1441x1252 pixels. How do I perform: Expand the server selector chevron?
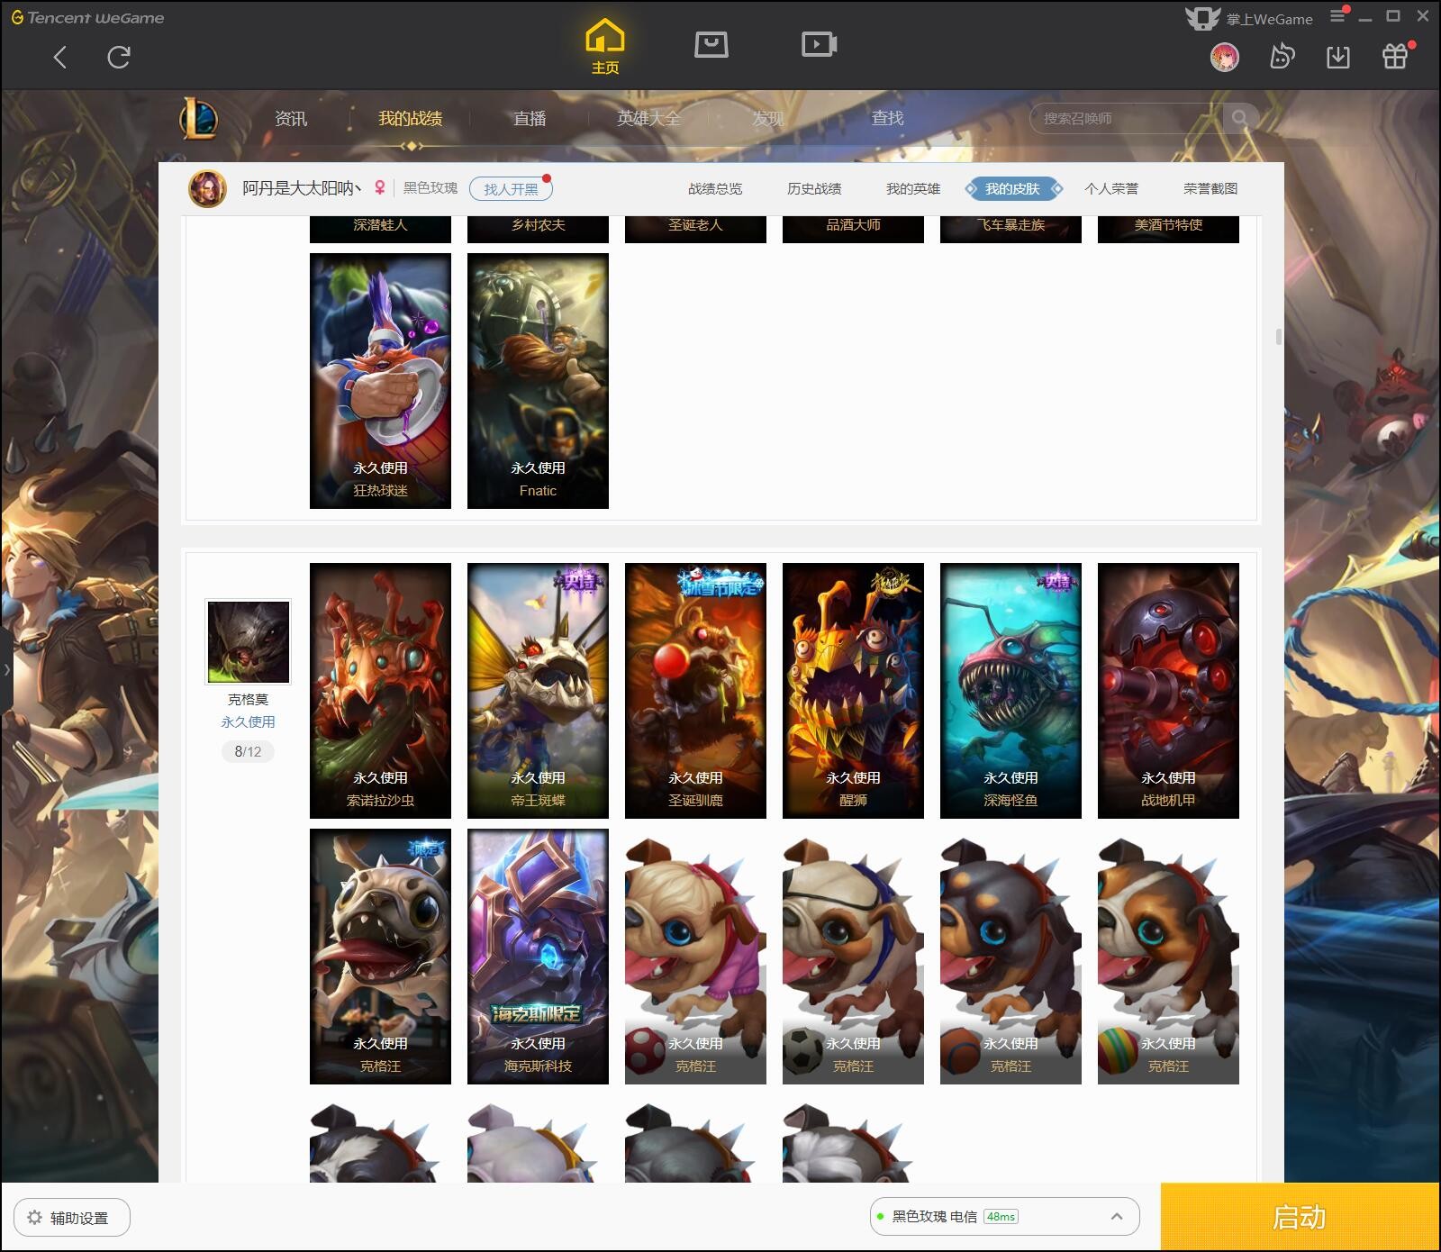tap(1117, 1216)
